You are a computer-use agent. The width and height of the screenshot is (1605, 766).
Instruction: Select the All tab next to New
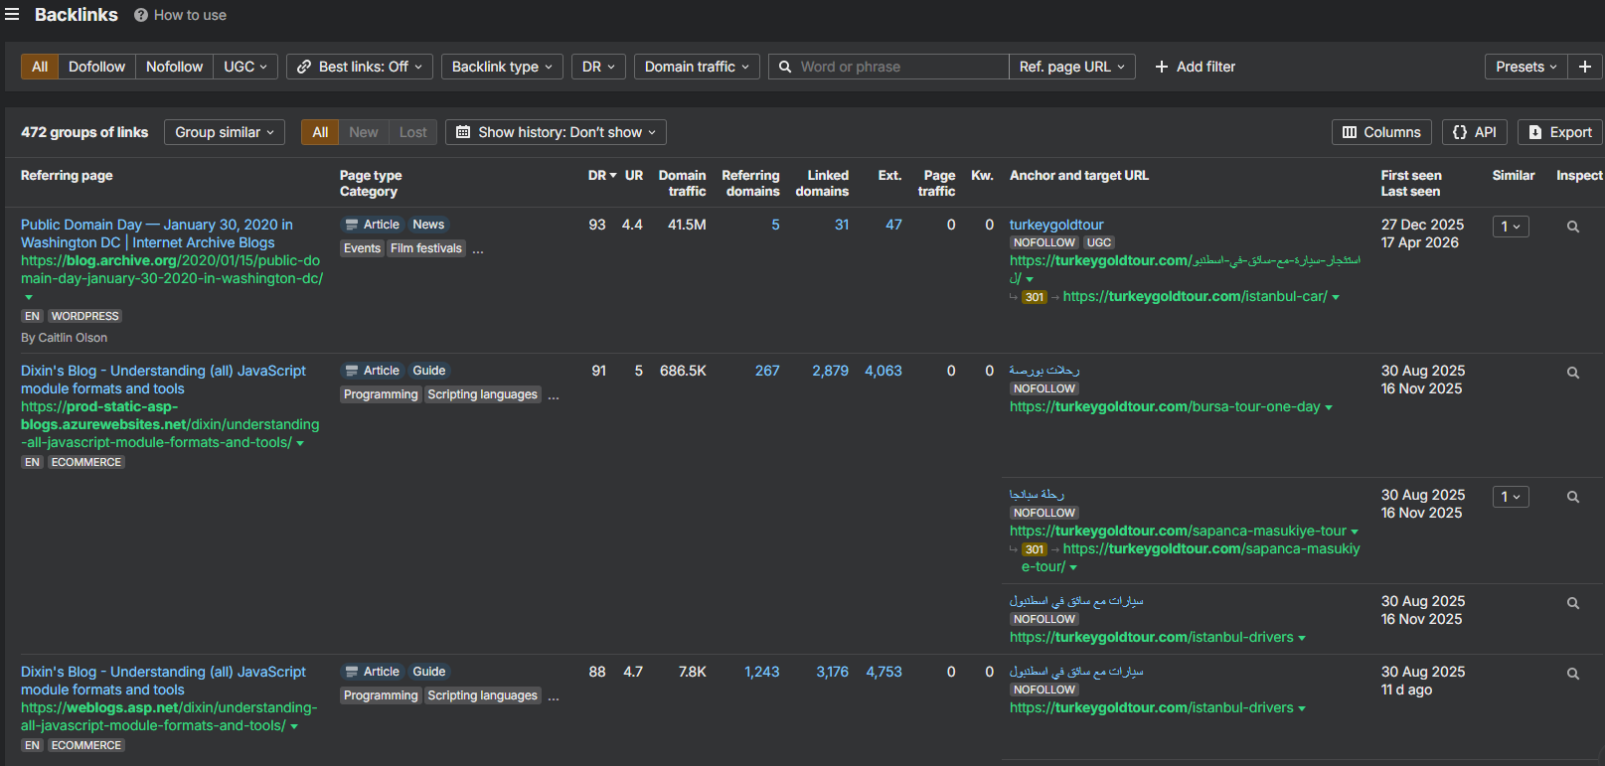click(320, 132)
